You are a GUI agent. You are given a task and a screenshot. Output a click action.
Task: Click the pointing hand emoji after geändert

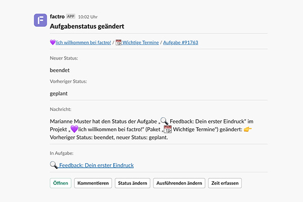click(x=248, y=129)
